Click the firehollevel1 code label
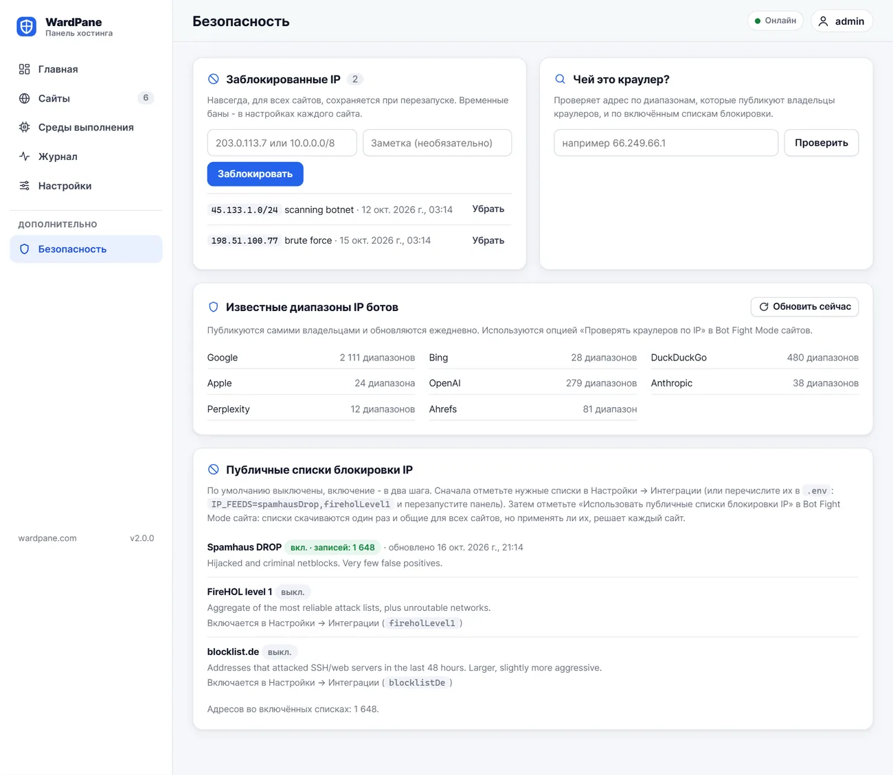 click(422, 623)
